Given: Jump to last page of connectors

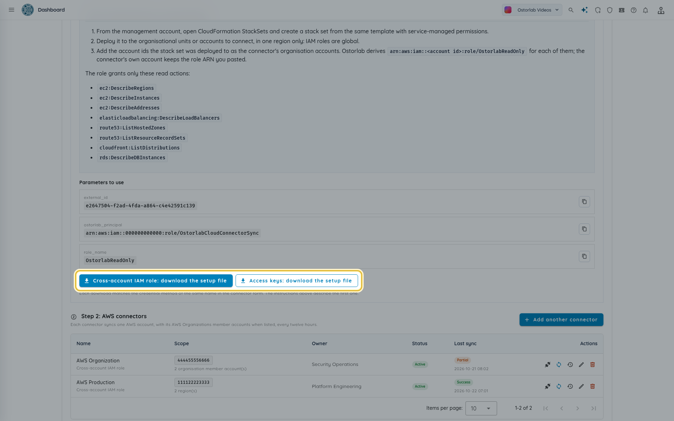Looking at the screenshot, I should (x=594, y=408).
